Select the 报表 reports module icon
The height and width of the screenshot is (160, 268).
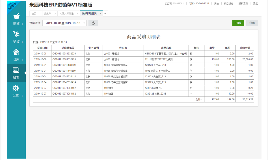click(x=16, y=70)
